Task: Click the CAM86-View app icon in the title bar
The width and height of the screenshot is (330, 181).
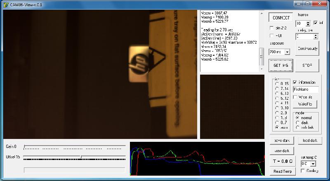Action: [6, 5]
